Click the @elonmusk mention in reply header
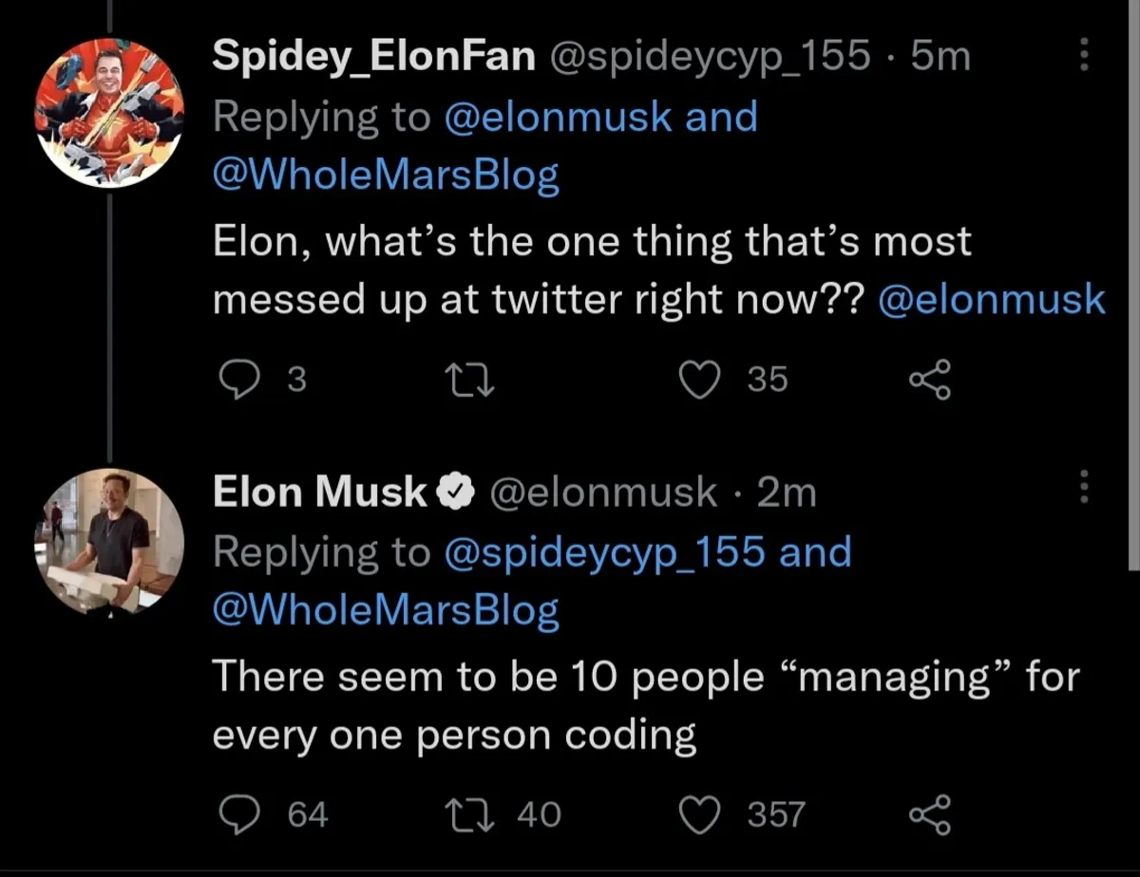The width and height of the screenshot is (1140, 877). coord(559,117)
